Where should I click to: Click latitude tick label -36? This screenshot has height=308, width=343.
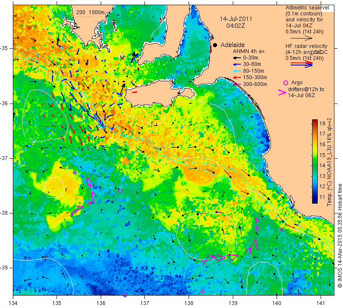(4, 103)
